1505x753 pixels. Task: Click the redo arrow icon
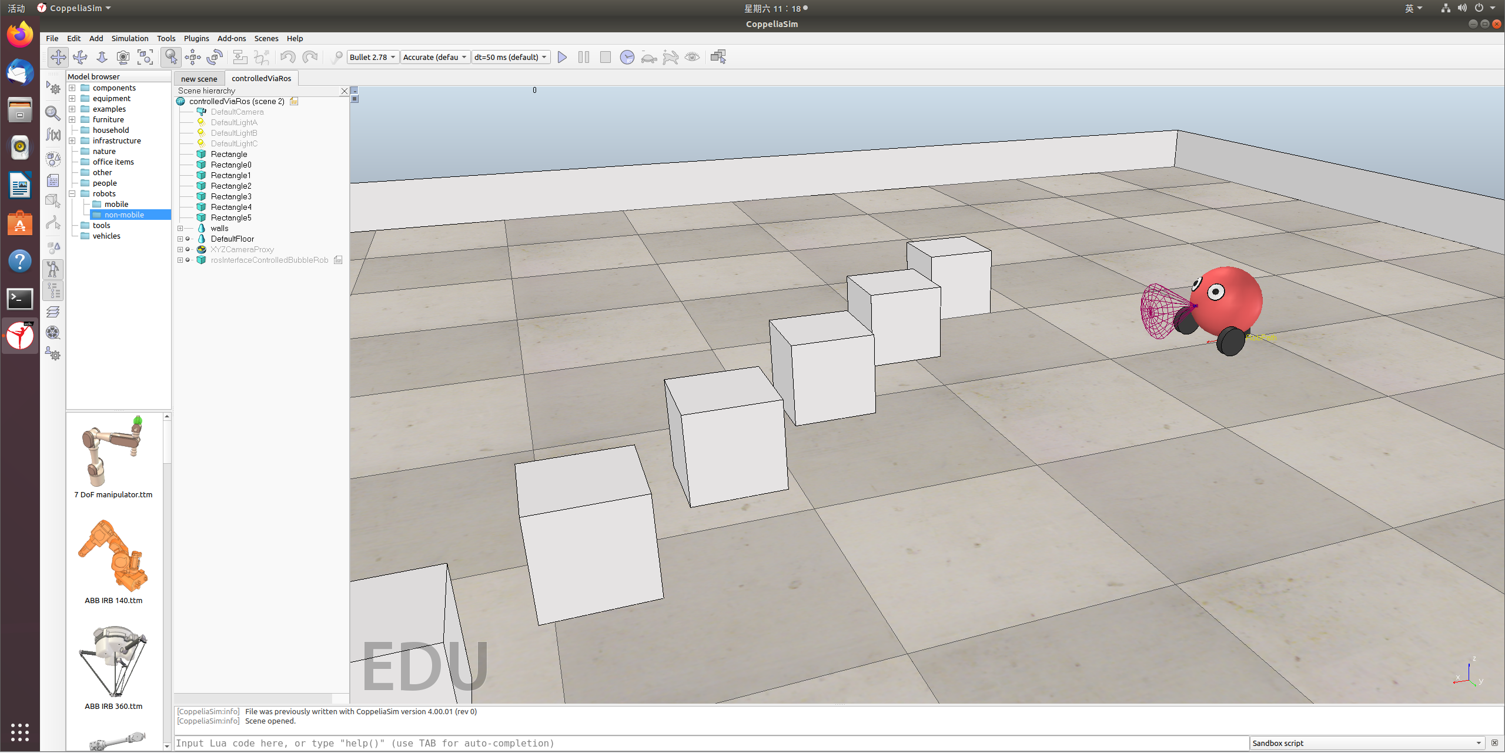tap(310, 57)
